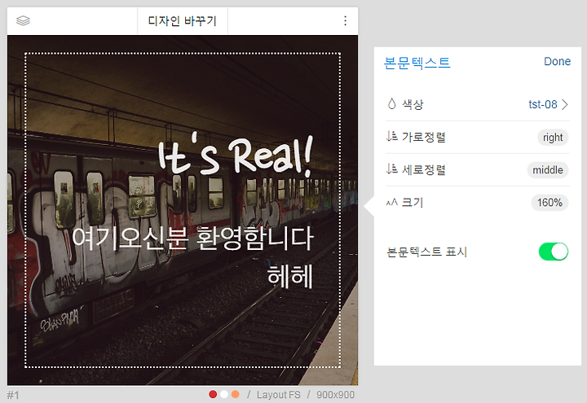The height and width of the screenshot is (403, 587).
Task: Click the 색상 label
Action: pyautogui.click(x=413, y=104)
